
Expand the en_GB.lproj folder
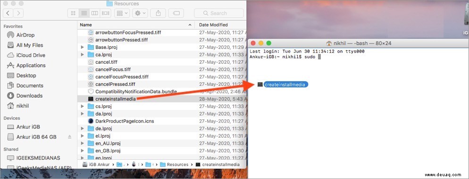coord(83,151)
